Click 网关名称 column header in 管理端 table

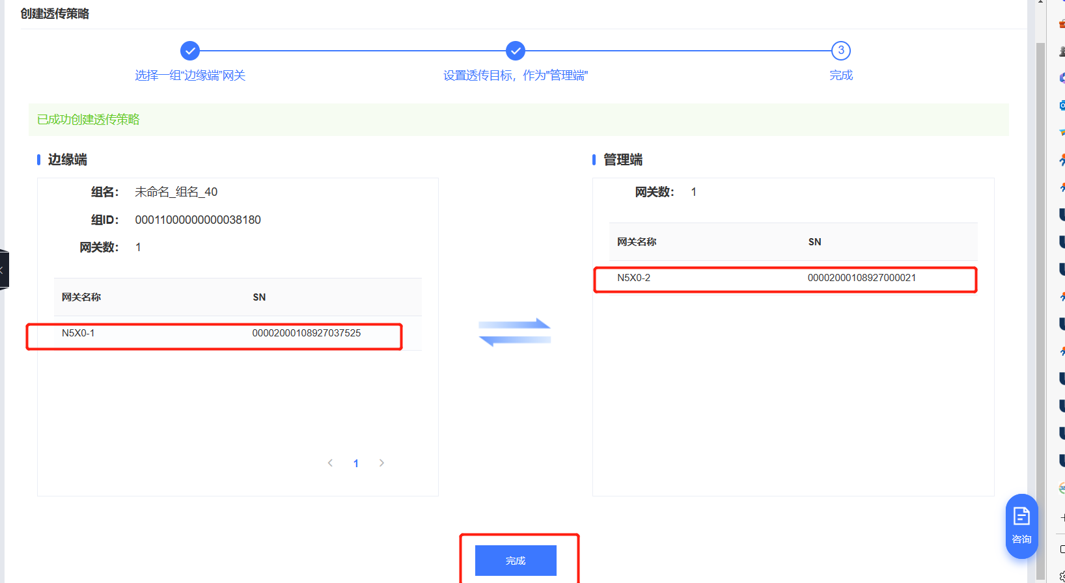click(x=636, y=242)
